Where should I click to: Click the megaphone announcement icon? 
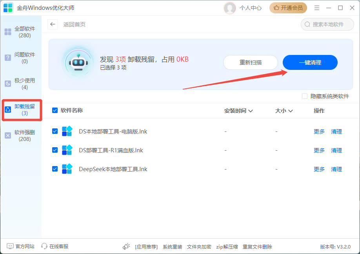(x=126, y=247)
